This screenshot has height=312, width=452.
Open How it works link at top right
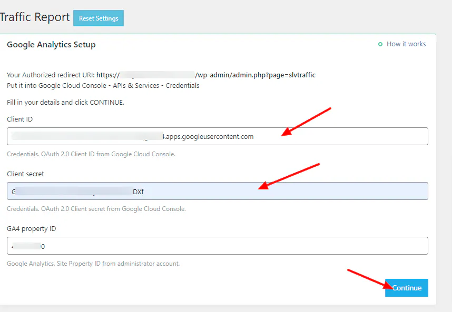(x=406, y=44)
